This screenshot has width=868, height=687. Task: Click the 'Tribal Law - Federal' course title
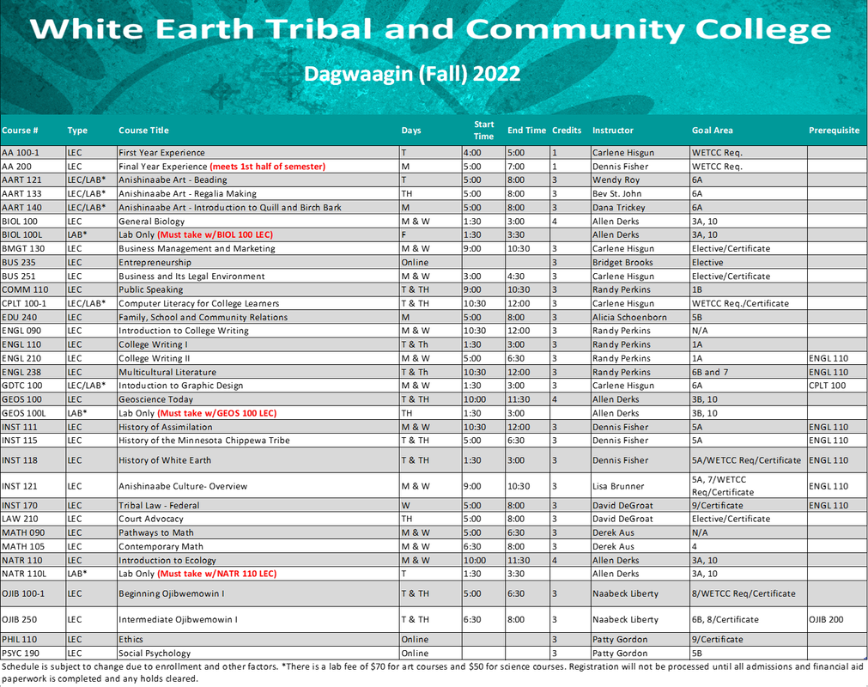[159, 506]
